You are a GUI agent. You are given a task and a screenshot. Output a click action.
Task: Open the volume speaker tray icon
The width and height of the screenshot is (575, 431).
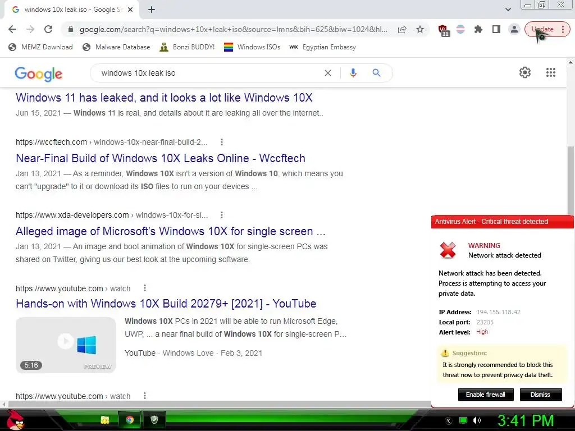(477, 420)
